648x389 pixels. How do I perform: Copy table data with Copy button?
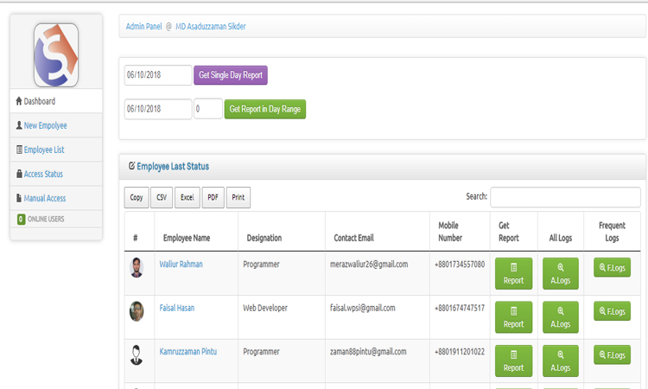[x=137, y=198]
